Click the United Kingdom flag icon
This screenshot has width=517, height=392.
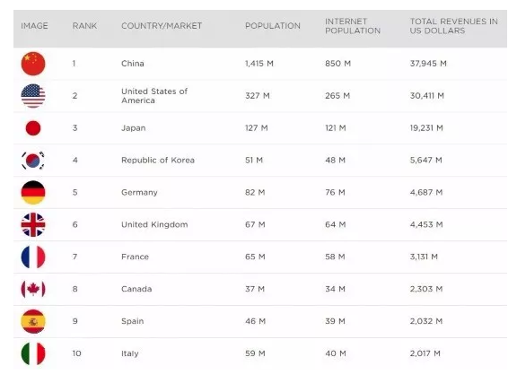click(33, 224)
